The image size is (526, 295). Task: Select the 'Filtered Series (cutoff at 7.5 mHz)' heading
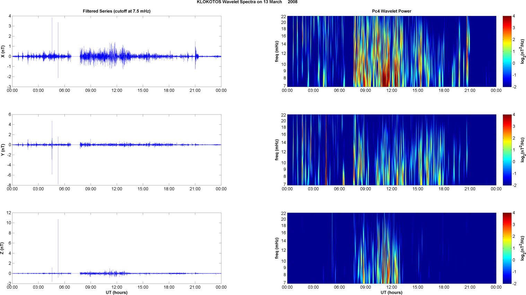pyautogui.click(x=116, y=11)
